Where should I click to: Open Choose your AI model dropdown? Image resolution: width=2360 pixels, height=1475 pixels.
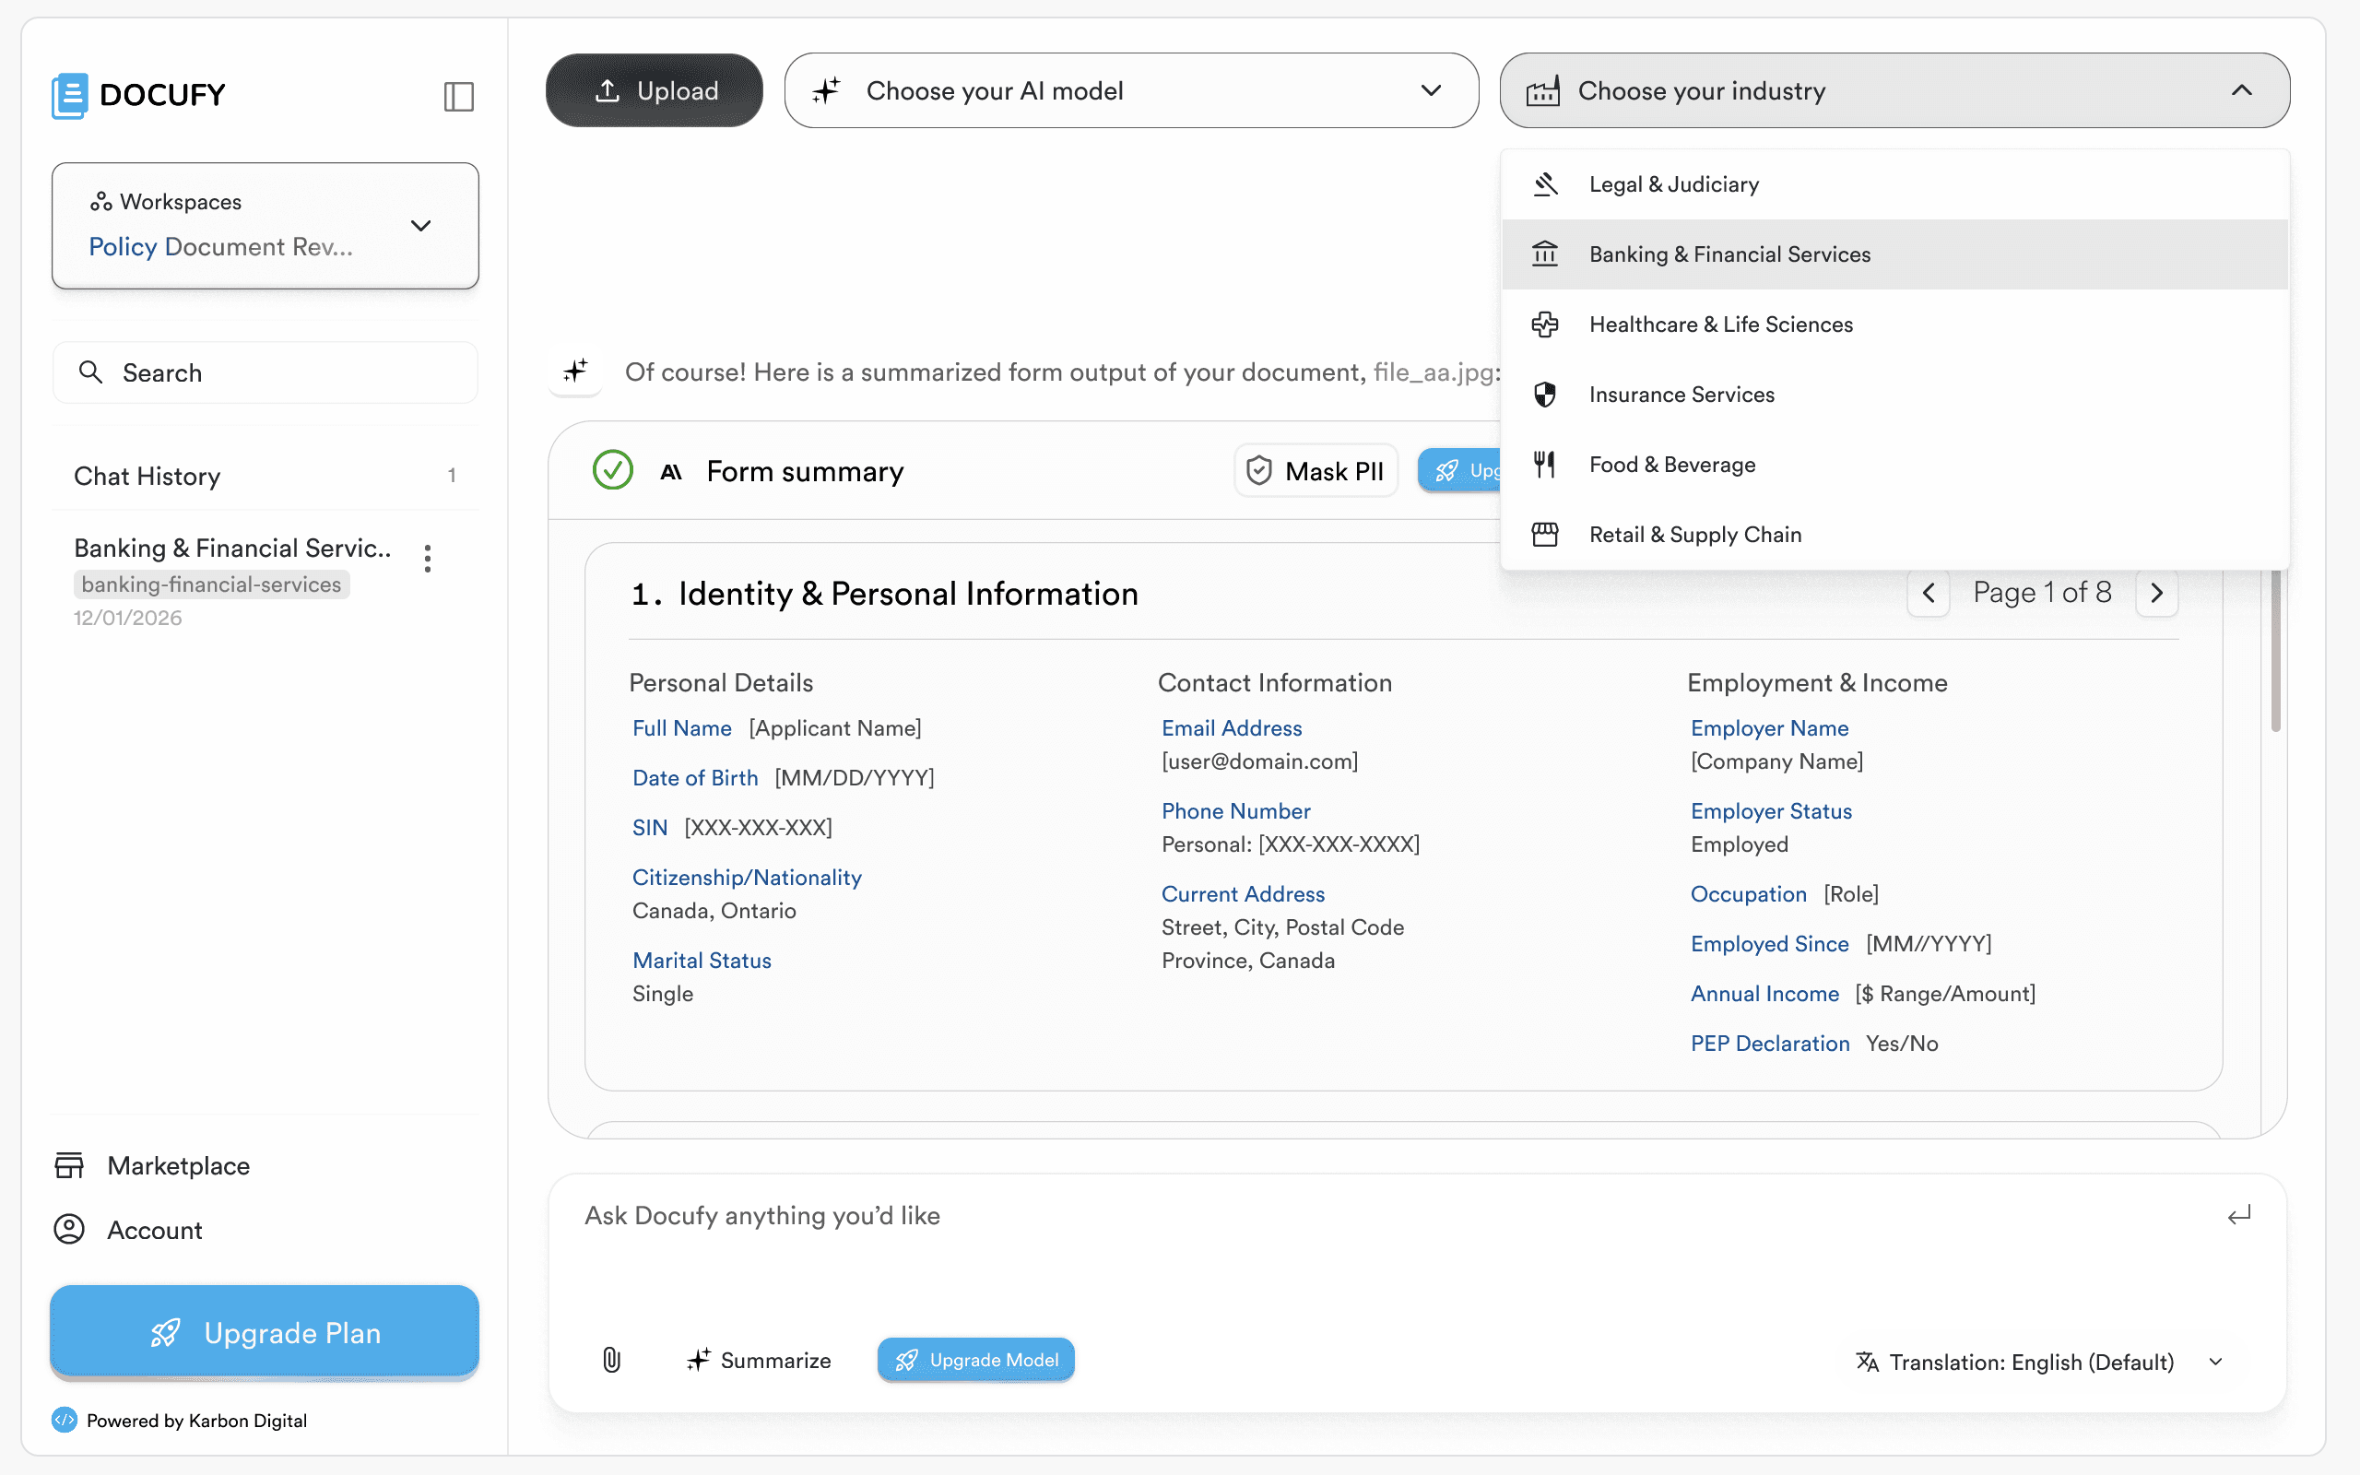[x=1131, y=90]
